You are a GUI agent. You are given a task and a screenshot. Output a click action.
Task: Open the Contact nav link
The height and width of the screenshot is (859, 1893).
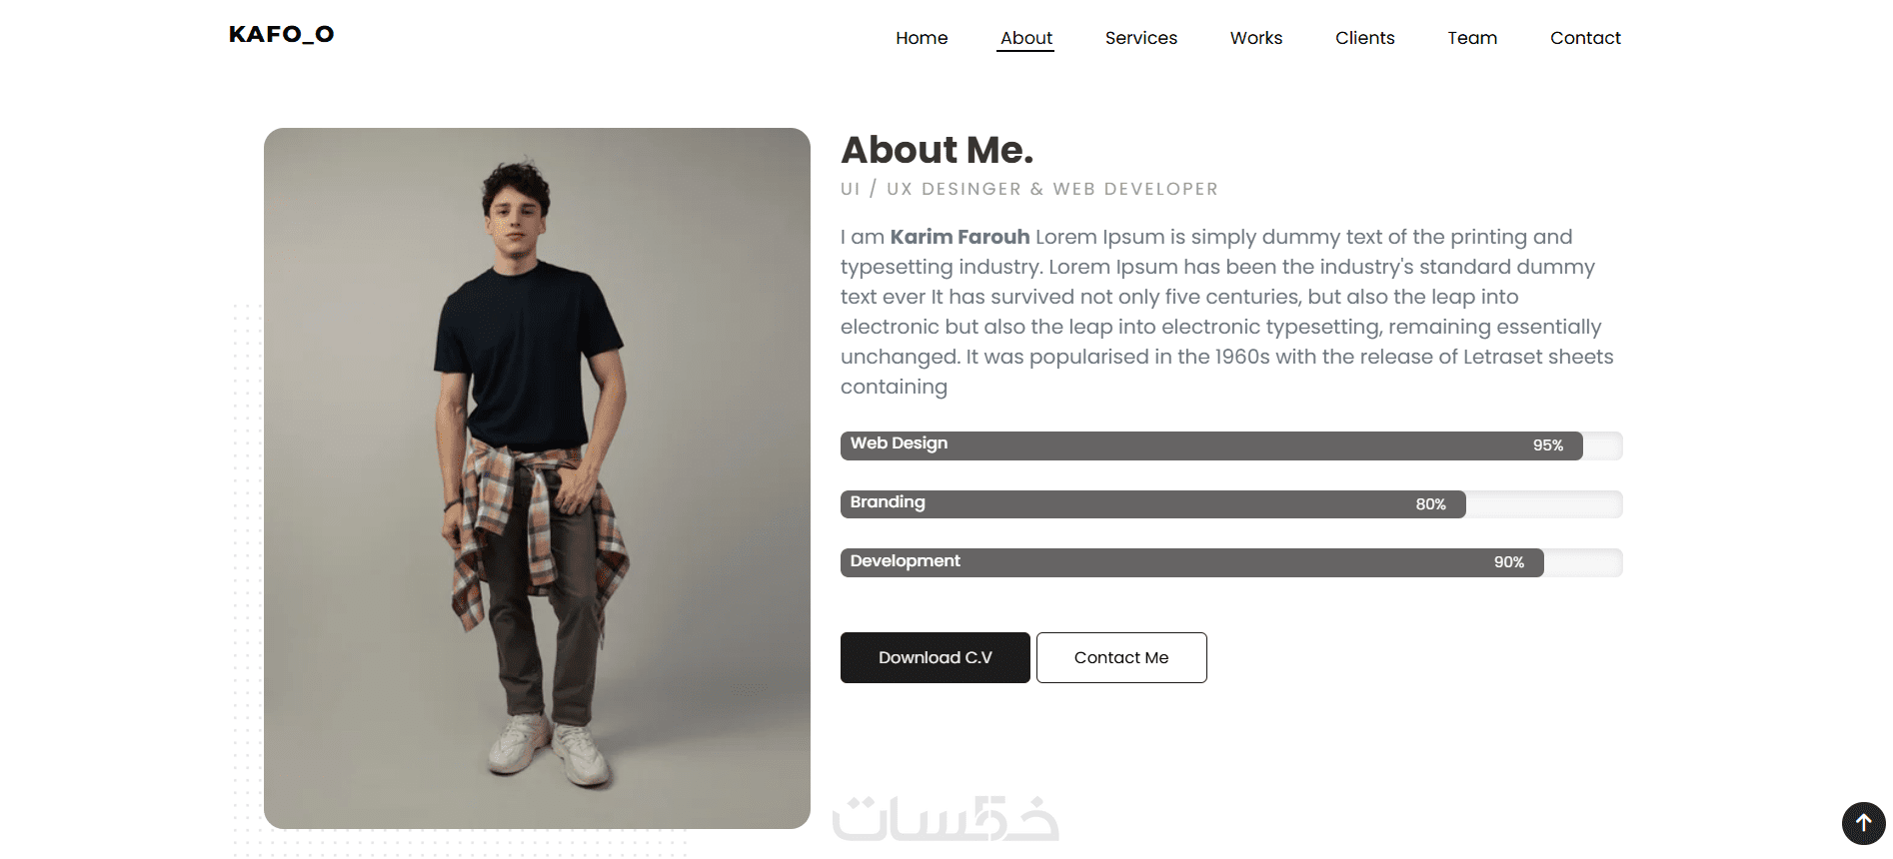click(1585, 38)
